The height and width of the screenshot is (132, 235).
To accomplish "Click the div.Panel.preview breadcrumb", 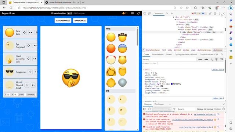I will [204, 50].
